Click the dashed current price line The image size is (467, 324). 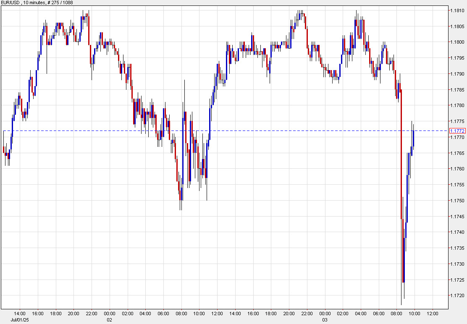[x=210, y=131]
